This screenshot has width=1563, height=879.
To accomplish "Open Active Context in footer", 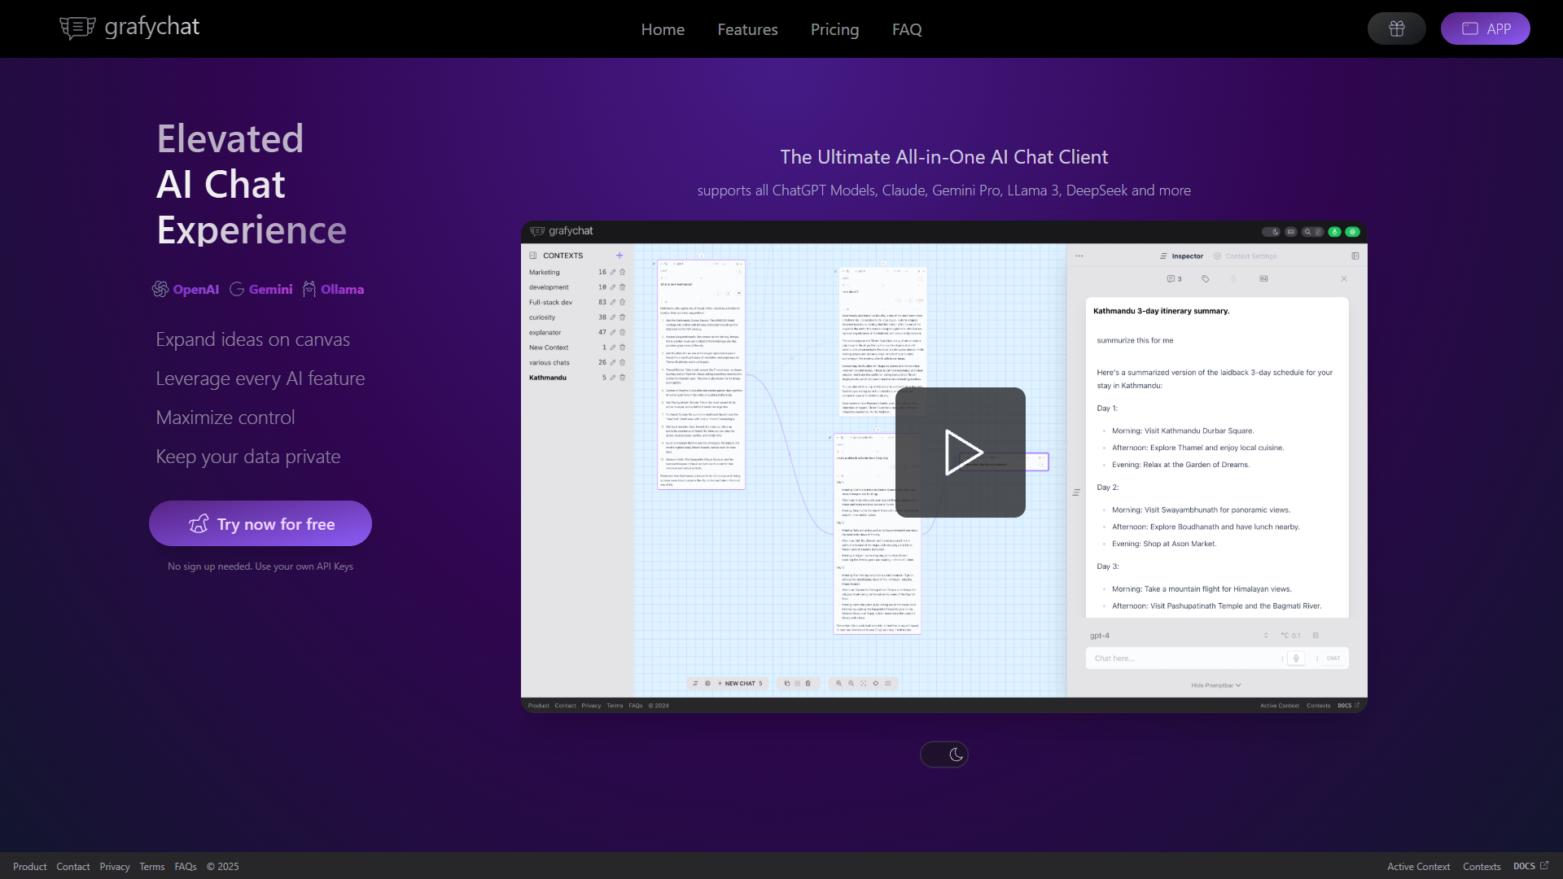I will [1418, 867].
